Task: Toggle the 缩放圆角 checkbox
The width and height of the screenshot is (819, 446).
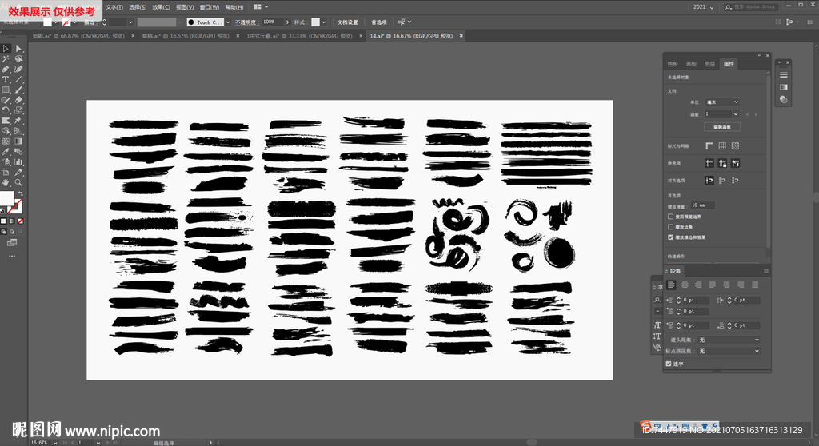Action: point(670,227)
